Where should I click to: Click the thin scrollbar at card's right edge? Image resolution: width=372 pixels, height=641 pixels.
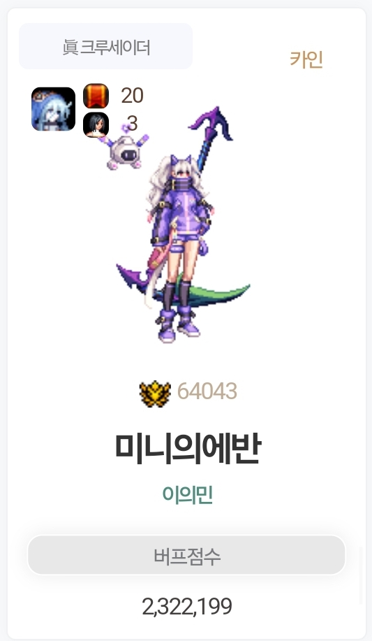pos(361,576)
